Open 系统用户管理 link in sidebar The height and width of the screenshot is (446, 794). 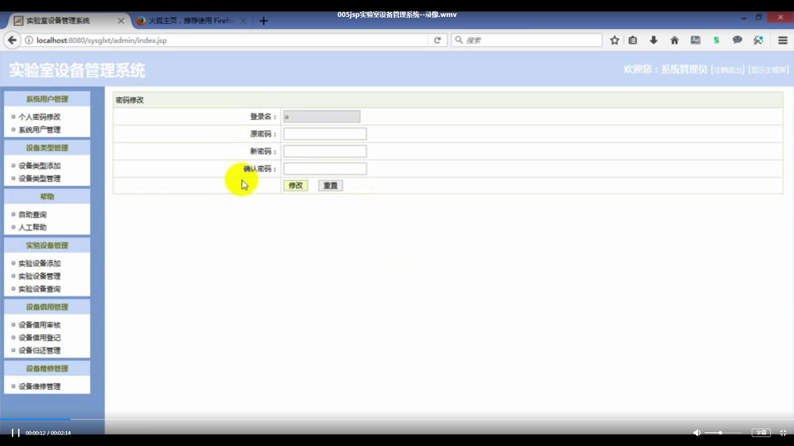point(39,130)
